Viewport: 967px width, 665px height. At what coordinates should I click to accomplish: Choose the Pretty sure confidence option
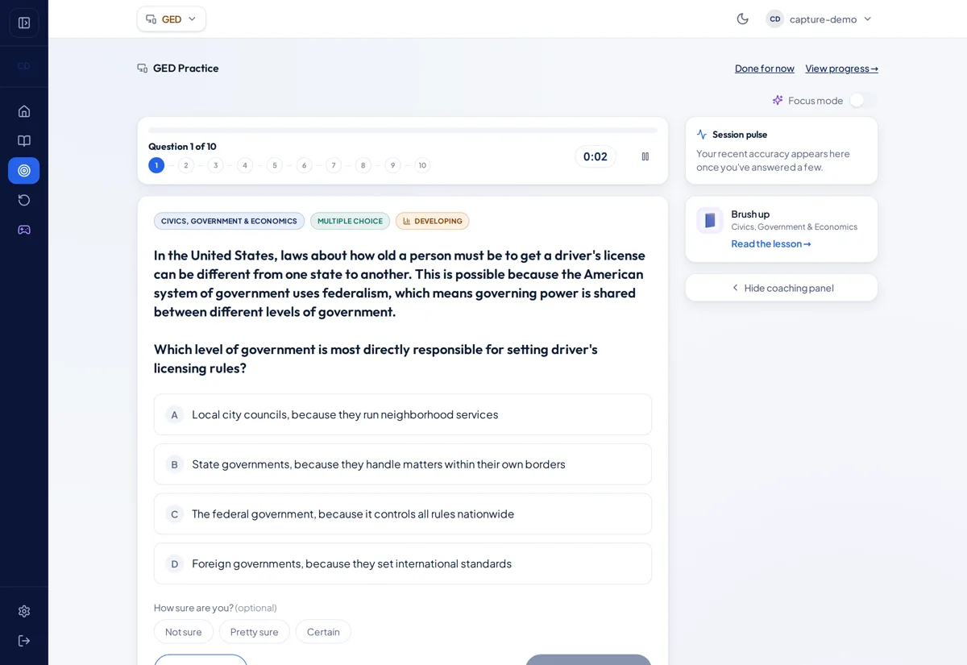(255, 632)
